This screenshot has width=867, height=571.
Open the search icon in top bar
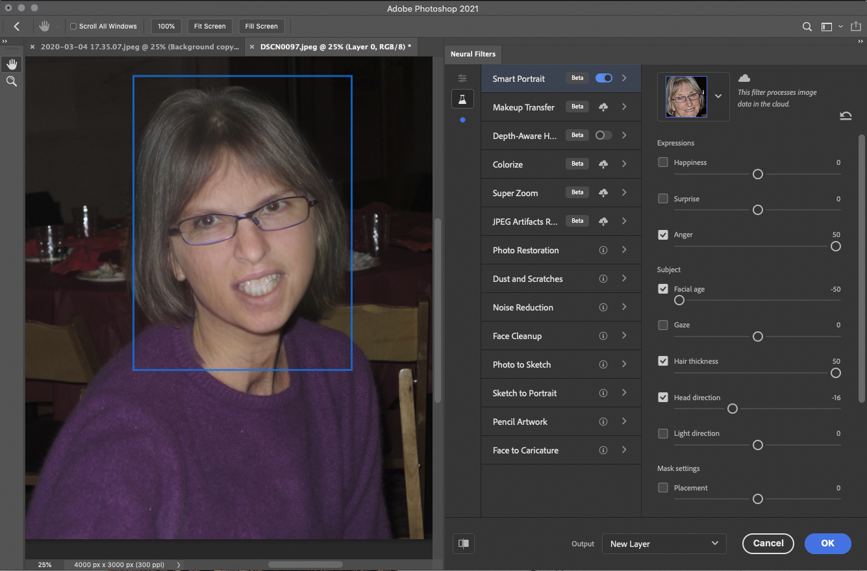point(807,27)
